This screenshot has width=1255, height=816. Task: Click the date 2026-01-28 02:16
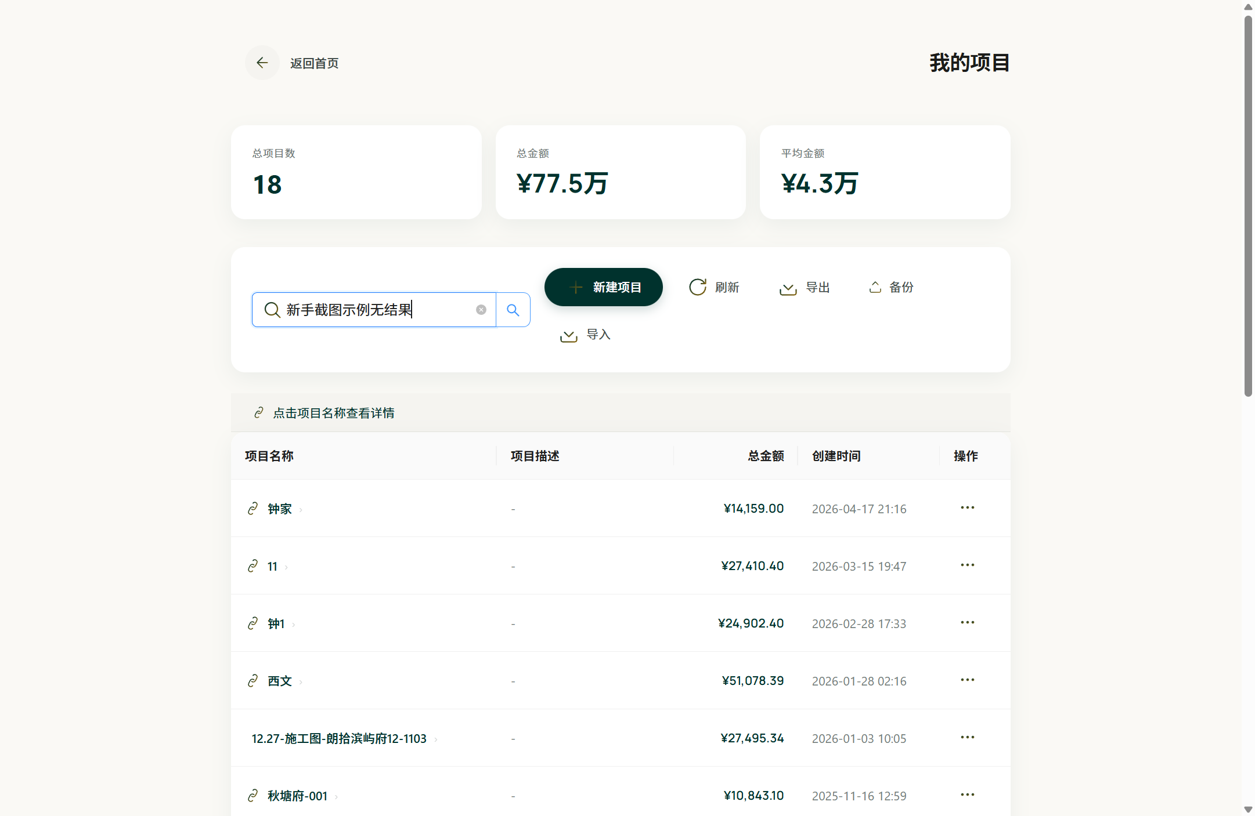click(x=859, y=681)
